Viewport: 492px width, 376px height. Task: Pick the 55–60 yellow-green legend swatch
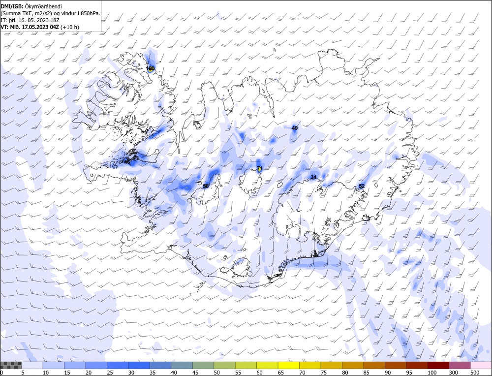[246, 365]
